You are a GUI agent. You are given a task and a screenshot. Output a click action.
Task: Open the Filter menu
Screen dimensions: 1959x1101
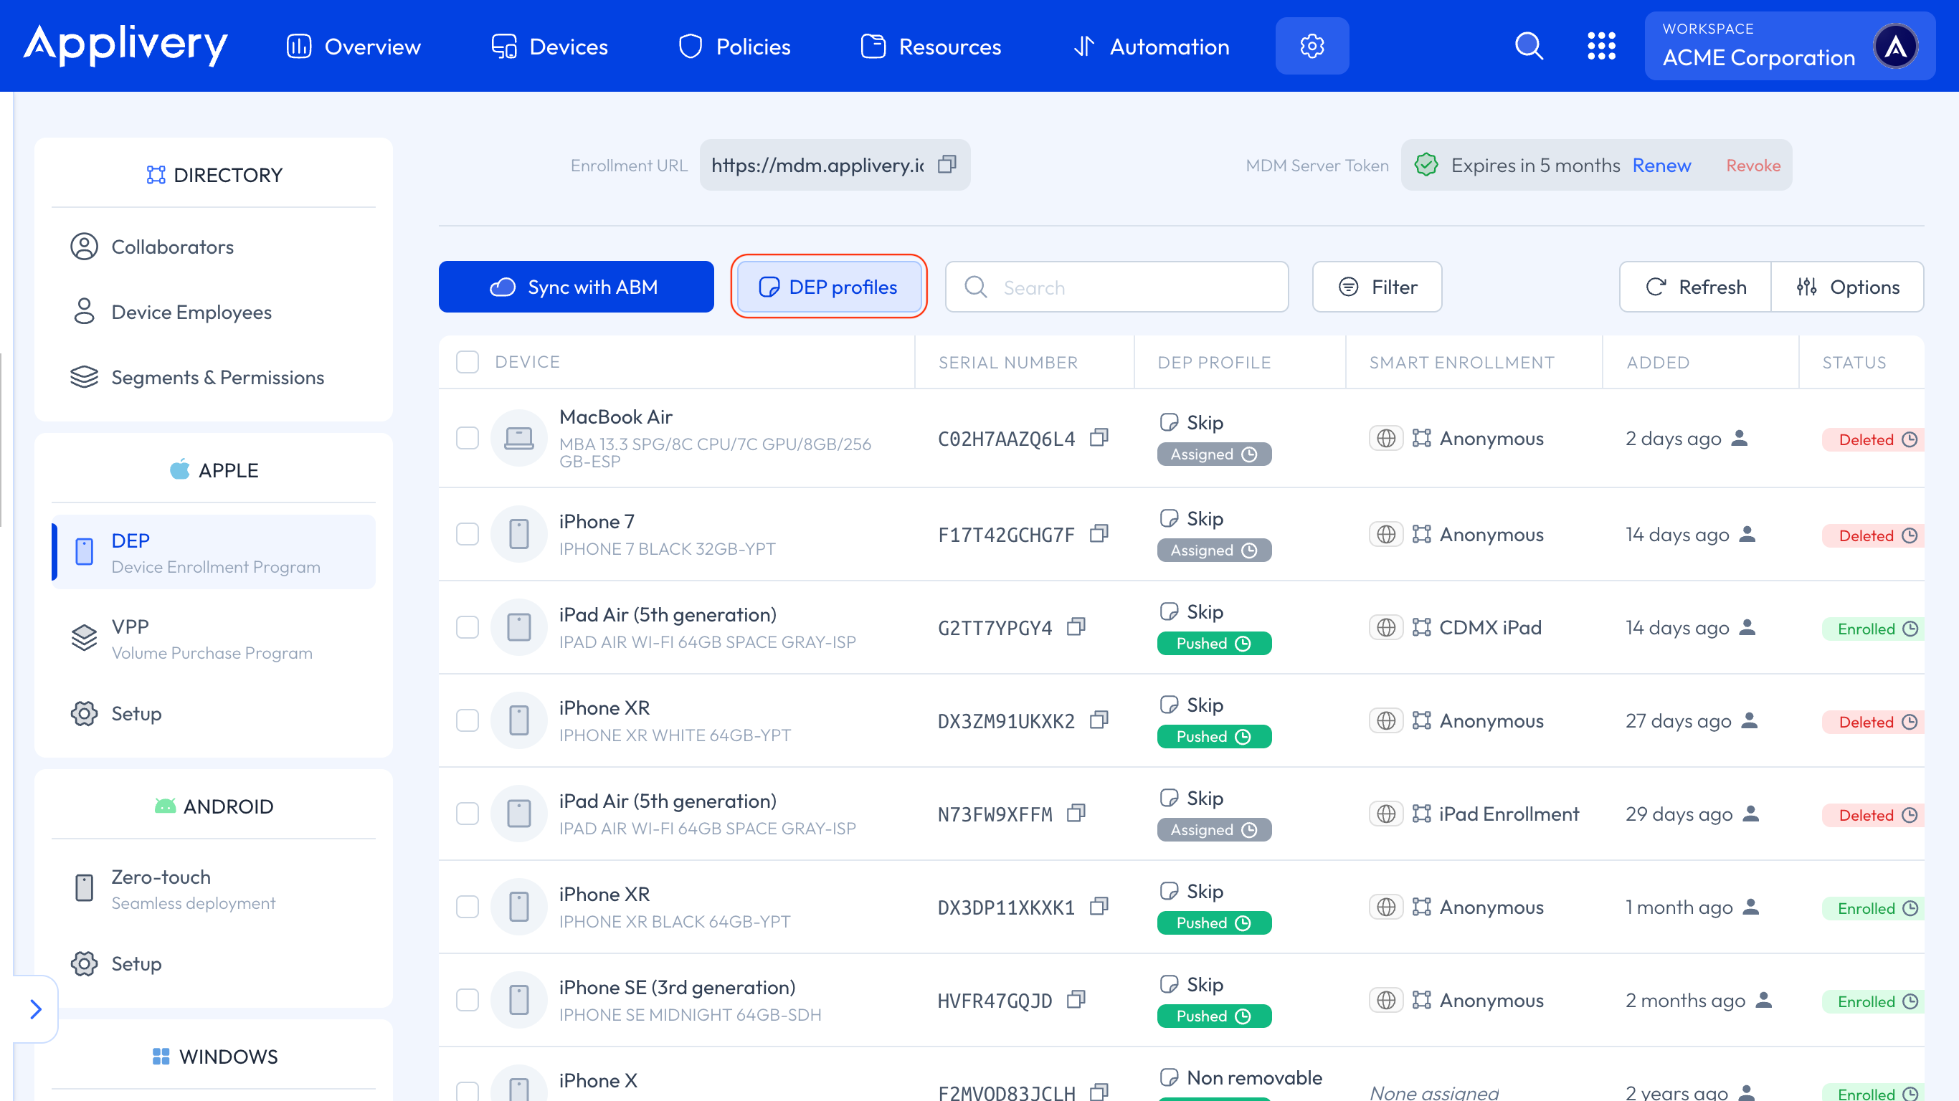tap(1377, 287)
